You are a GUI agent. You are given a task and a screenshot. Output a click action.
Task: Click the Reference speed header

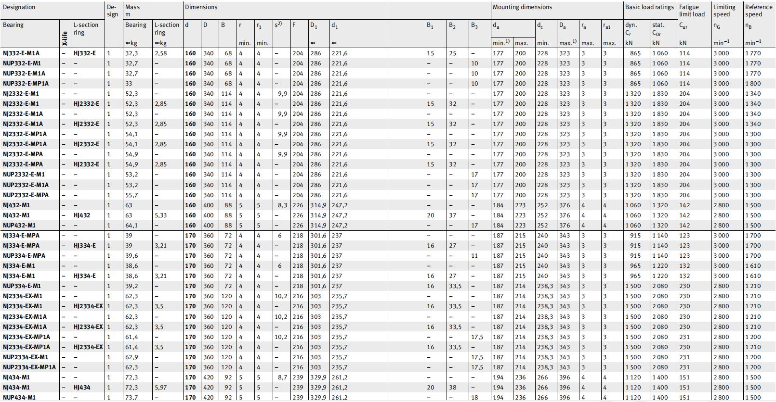coord(759,11)
